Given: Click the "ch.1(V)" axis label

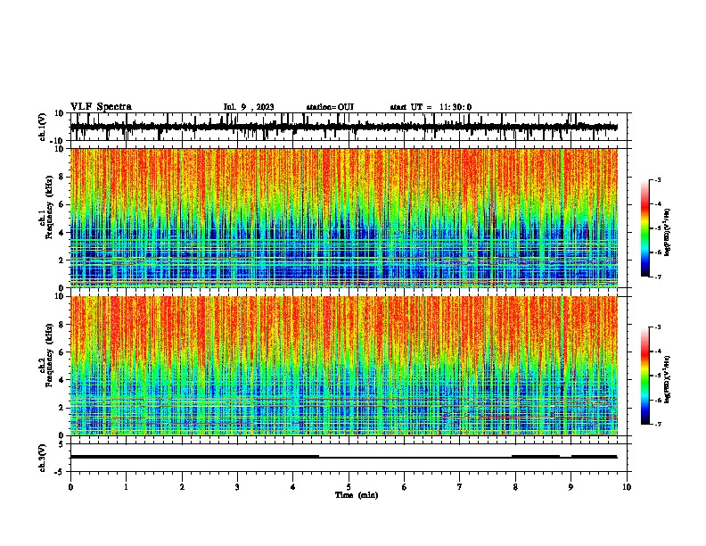Looking at the screenshot, I should (x=43, y=127).
